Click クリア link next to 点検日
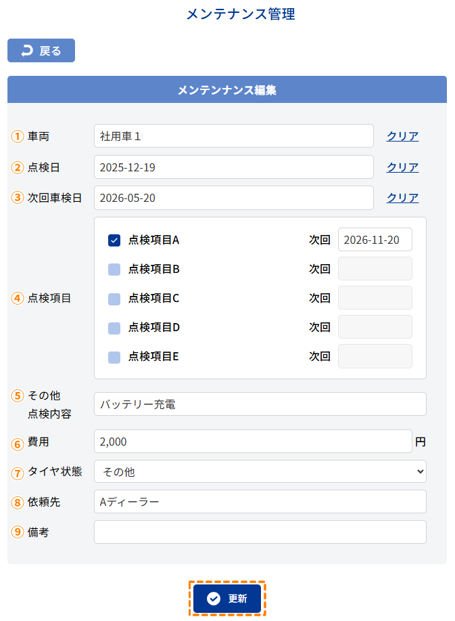455x621 pixels. tap(402, 167)
